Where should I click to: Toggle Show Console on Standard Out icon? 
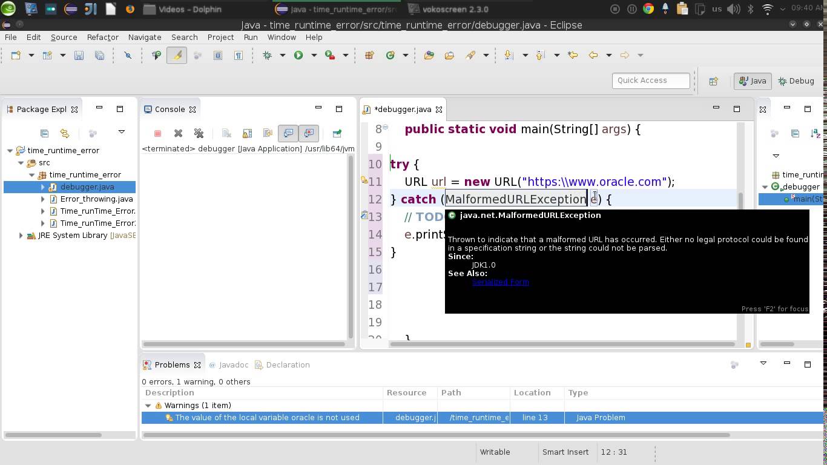[288, 133]
